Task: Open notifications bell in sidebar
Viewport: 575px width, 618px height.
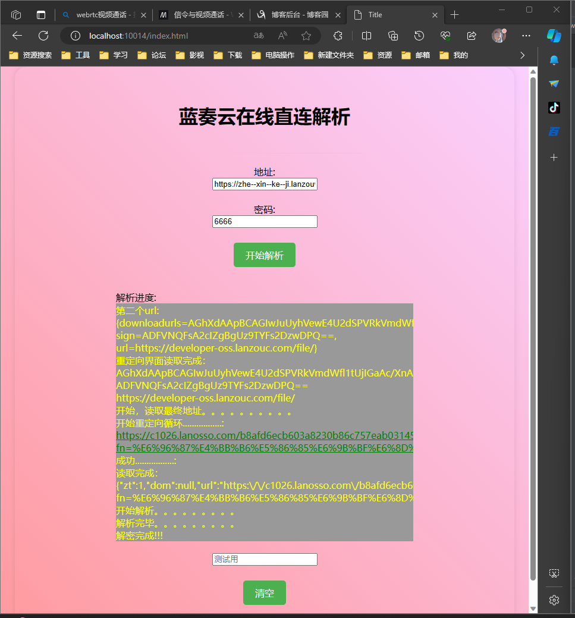Action: (554, 60)
